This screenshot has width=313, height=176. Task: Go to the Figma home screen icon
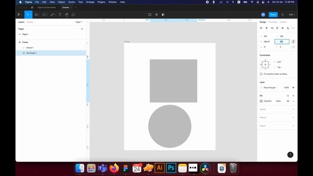coord(32,7)
